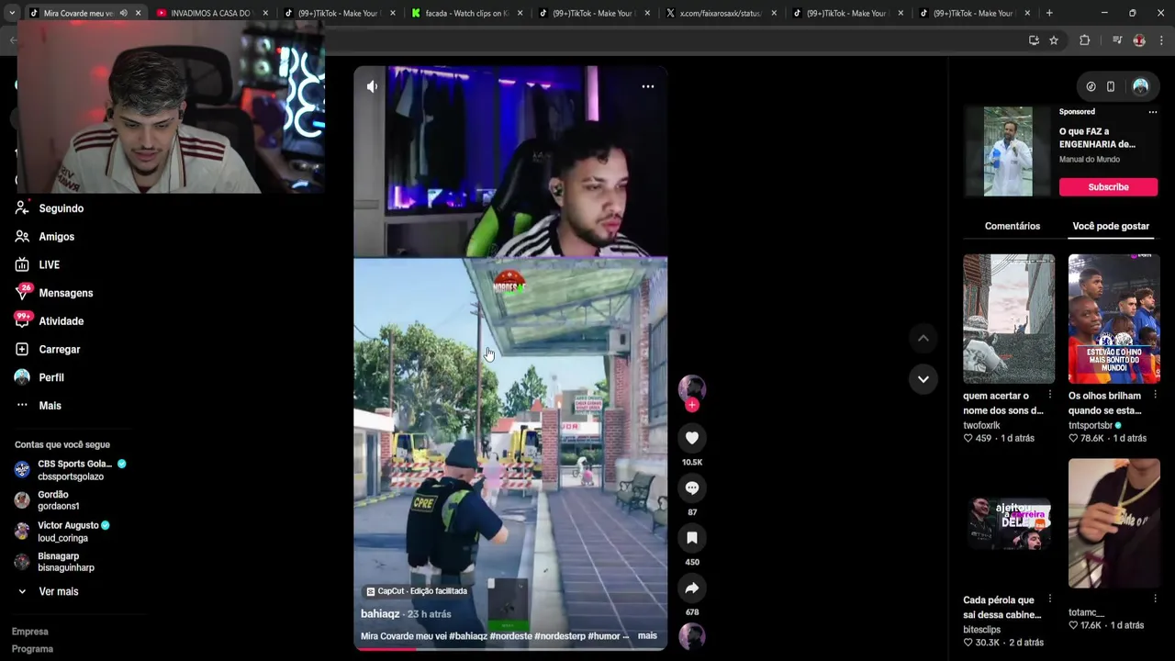Open options for the totamc_ video
The image size is (1175, 661).
[x=1155, y=599]
